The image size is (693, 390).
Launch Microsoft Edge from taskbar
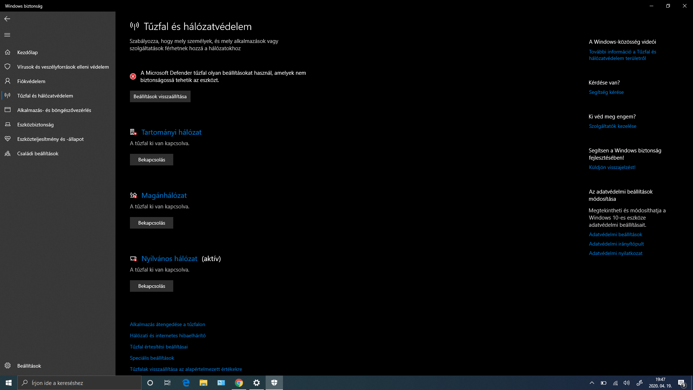186,383
